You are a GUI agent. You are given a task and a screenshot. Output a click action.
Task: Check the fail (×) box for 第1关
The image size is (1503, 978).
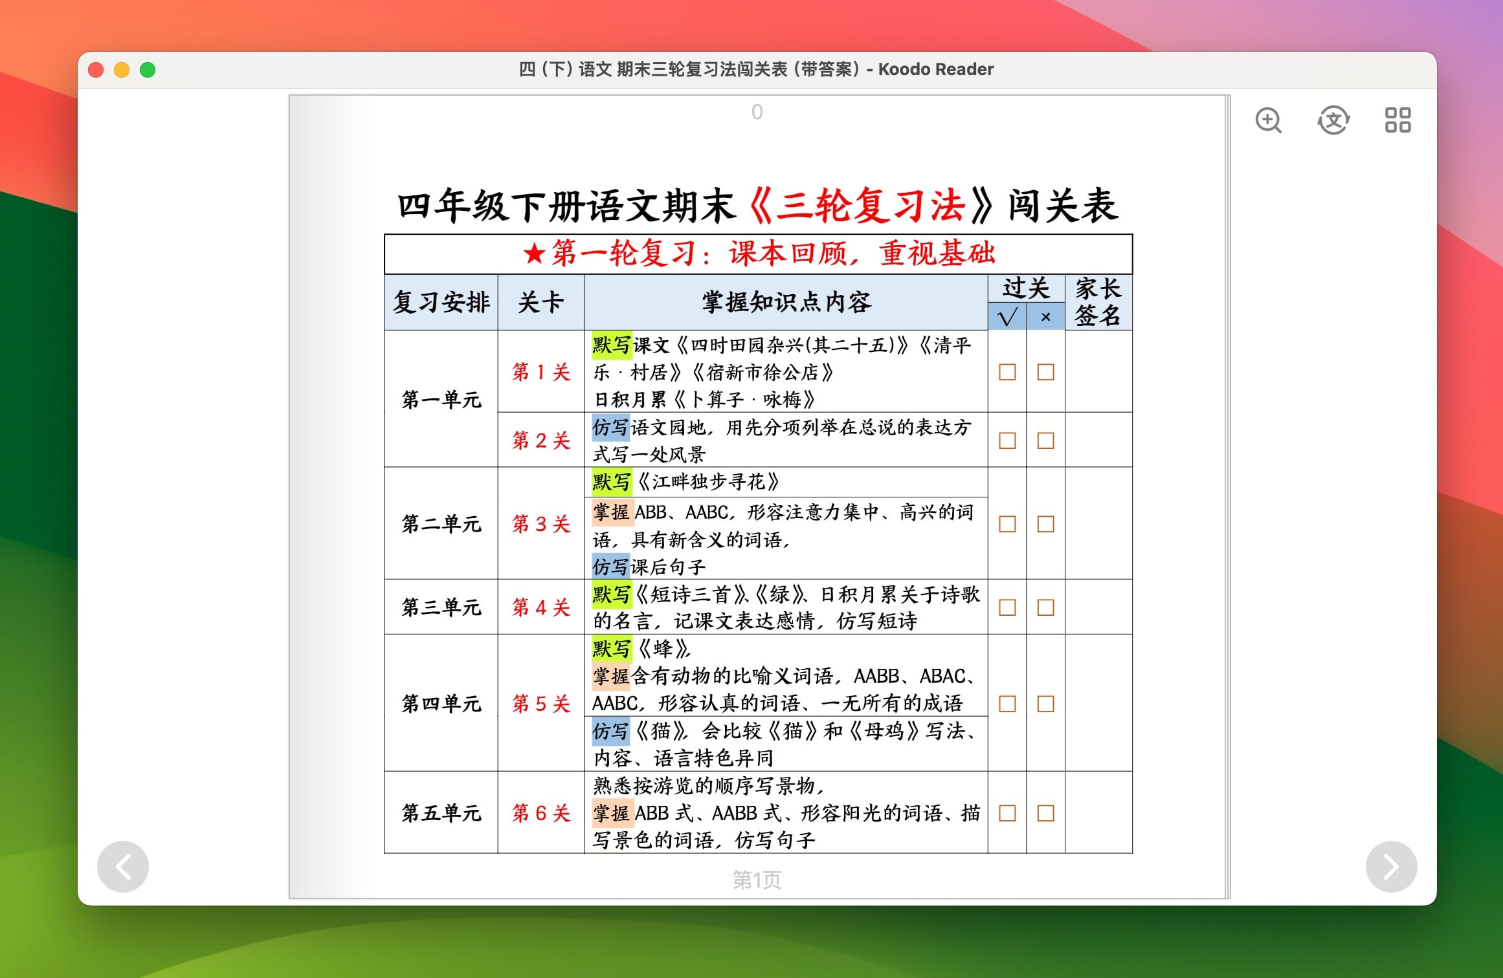click(1045, 372)
